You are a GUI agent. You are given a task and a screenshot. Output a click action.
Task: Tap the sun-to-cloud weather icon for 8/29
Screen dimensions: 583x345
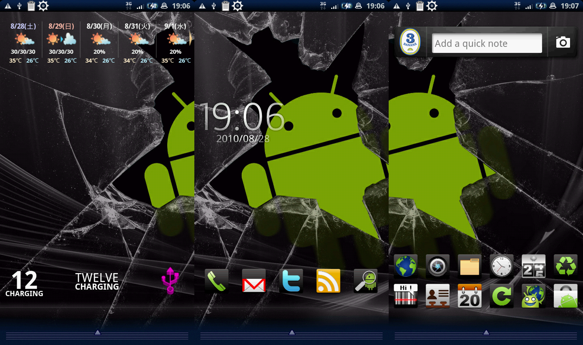[61, 39]
